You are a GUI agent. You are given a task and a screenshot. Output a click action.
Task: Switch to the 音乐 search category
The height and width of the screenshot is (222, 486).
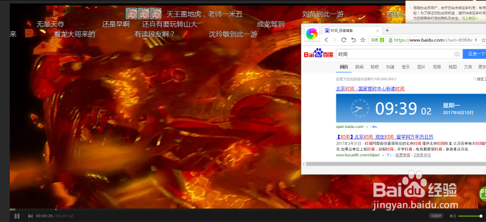[406, 67]
